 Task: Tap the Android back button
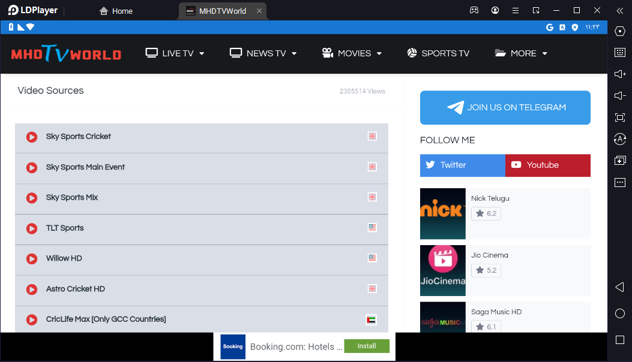(x=620, y=286)
